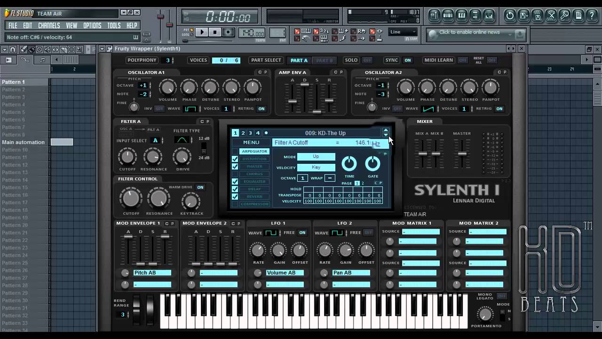Open Mod Envelope 1 Pitch AB destination
The height and width of the screenshot is (339, 602).
(152, 273)
